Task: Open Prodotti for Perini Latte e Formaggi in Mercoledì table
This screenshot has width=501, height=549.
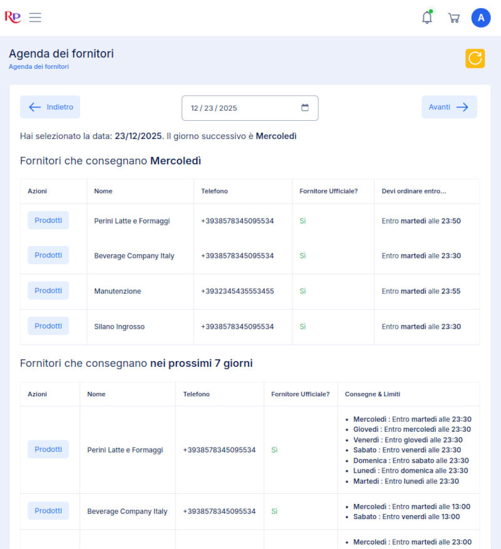Action: 48,220
